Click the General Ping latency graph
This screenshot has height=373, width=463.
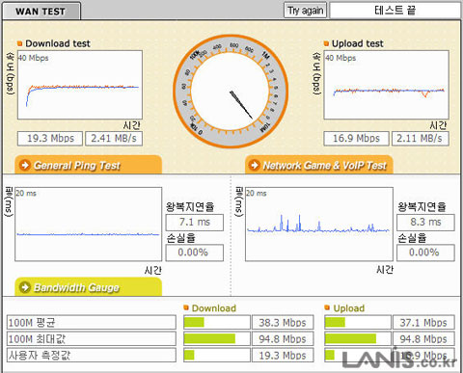click(x=89, y=225)
